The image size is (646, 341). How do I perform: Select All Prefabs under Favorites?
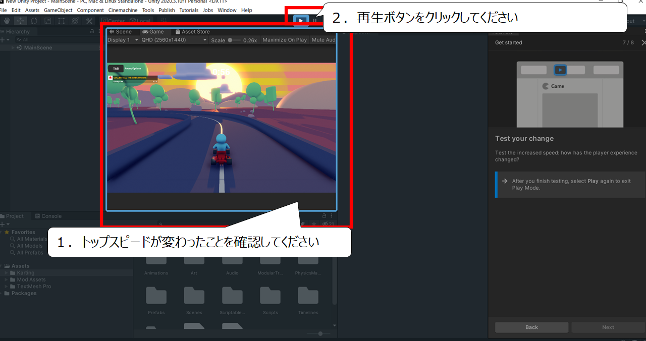click(x=27, y=252)
